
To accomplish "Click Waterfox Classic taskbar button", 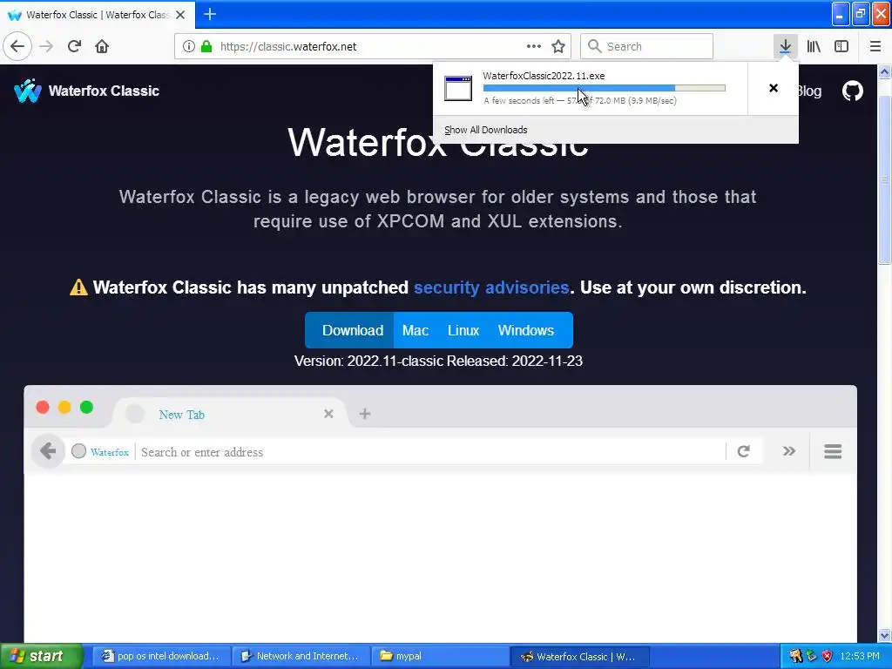I will 580,657.
